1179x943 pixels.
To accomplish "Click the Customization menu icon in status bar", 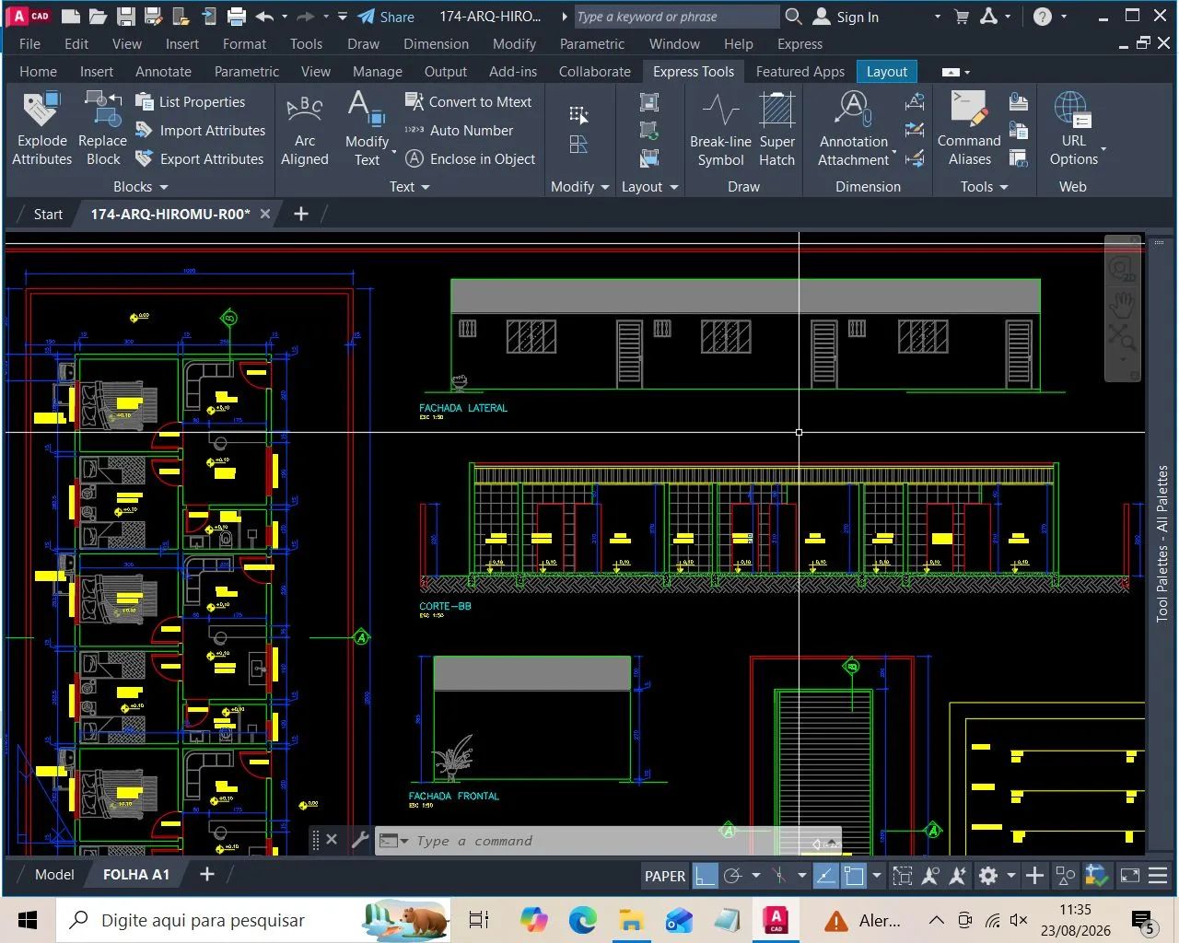I will tap(1158, 876).
